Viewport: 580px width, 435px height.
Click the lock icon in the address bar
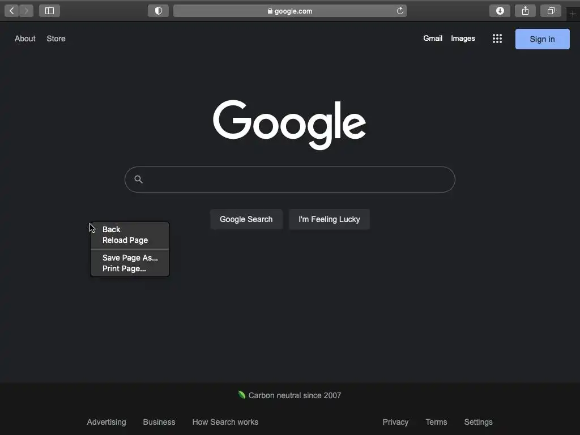click(270, 11)
